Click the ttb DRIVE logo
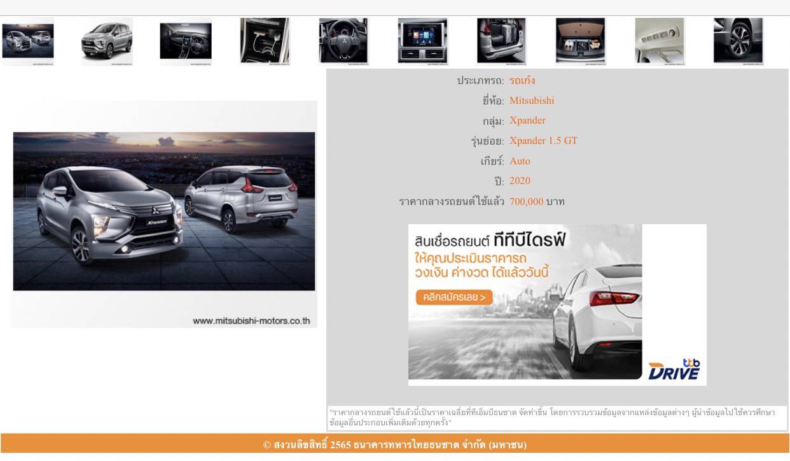 (674, 369)
